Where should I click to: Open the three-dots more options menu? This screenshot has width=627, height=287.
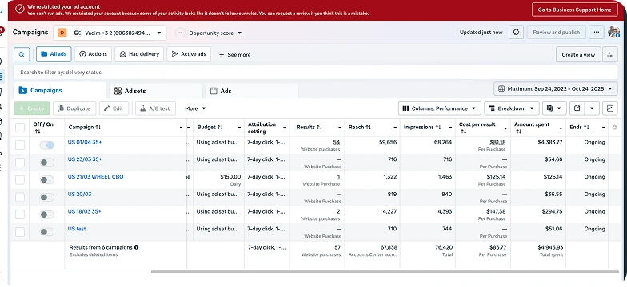click(597, 32)
